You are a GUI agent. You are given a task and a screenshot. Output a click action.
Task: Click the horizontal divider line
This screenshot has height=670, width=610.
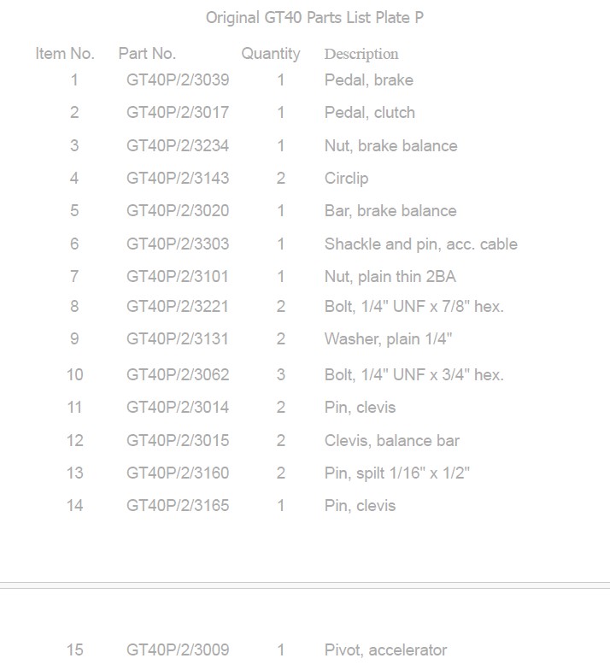(305, 585)
